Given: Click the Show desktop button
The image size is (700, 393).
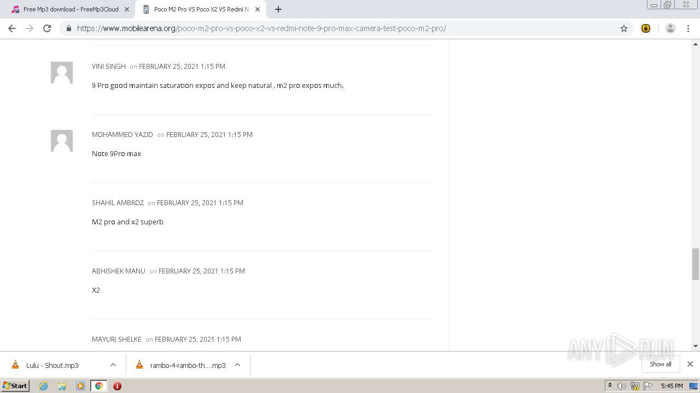Looking at the screenshot, I should (693, 386).
